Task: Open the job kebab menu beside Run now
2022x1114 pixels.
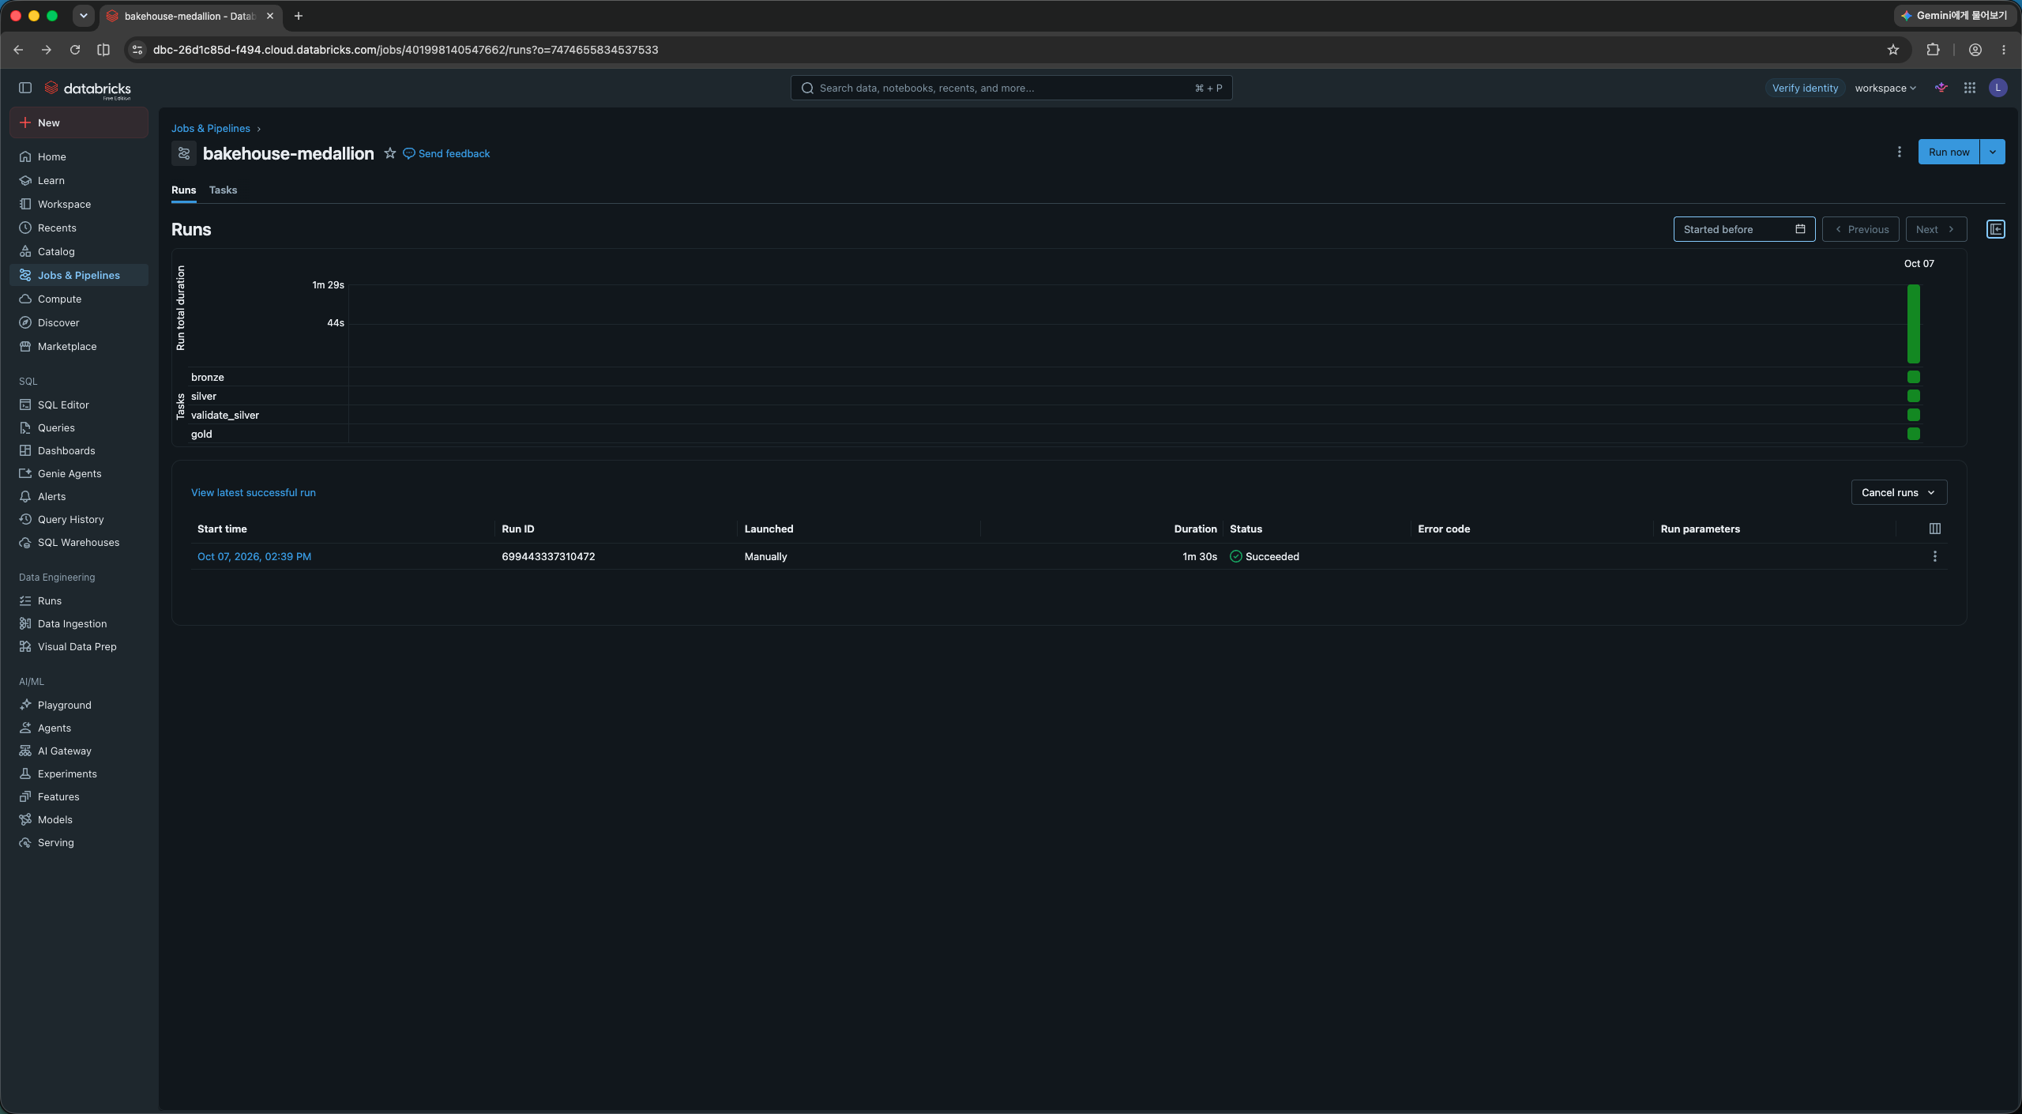Action: coord(1900,152)
